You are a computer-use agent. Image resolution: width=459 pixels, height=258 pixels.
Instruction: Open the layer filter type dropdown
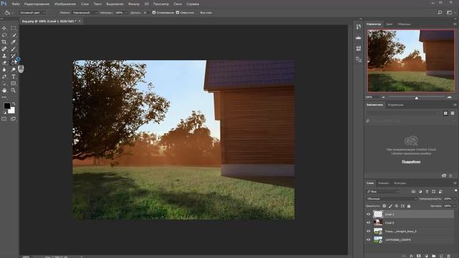click(x=383, y=191)
